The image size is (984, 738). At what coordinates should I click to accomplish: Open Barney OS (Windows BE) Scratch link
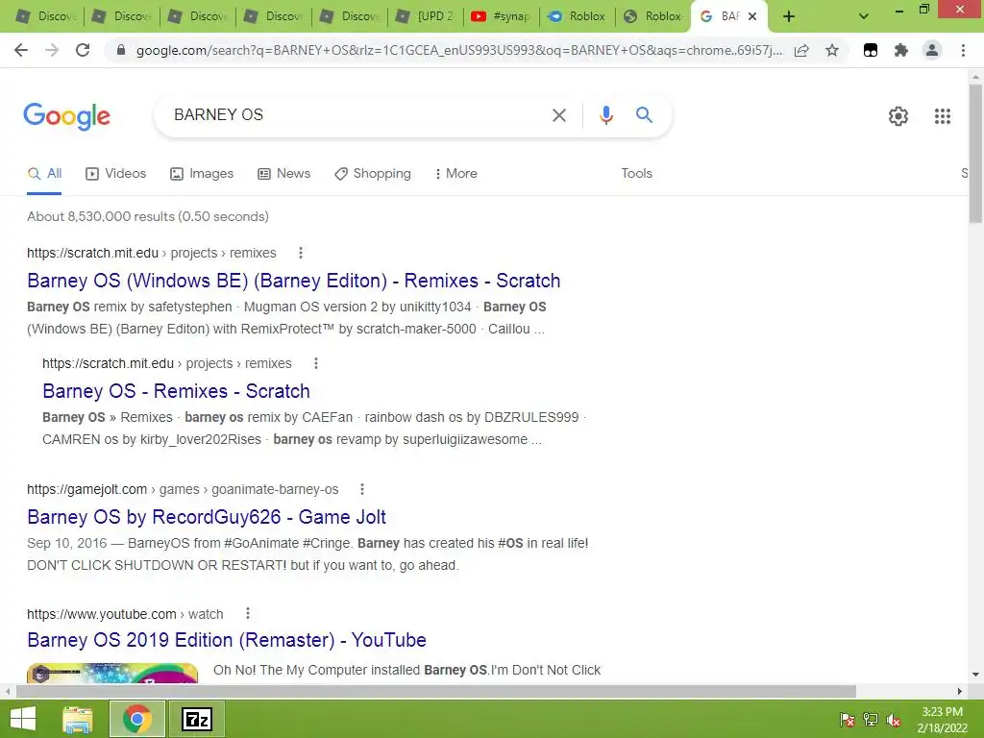(294, 281)
